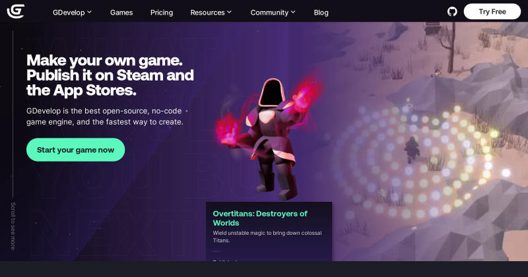Click the 'Make your own game' headline
The image size is (528, 277).
click(110, 75)
